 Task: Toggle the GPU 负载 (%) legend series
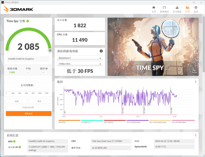[x=115, y=121]
